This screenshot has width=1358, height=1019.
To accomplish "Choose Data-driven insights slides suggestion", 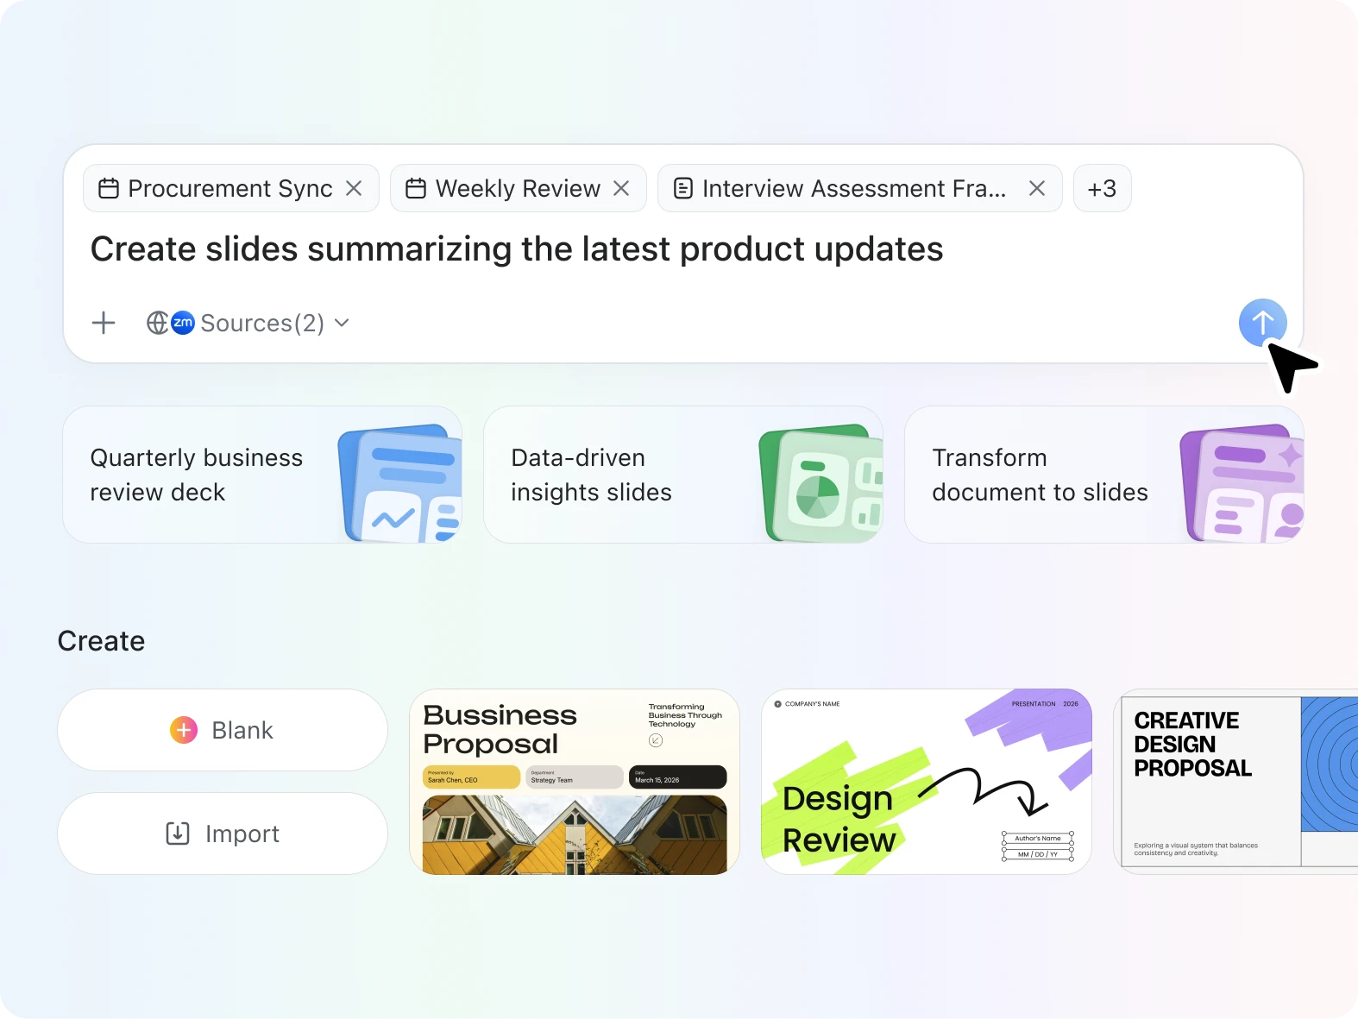I will (682, 475).
